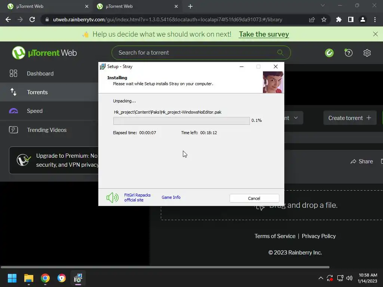Click the Trending Videos lightning icon
383x287 pixels.
tap(13, 130)
